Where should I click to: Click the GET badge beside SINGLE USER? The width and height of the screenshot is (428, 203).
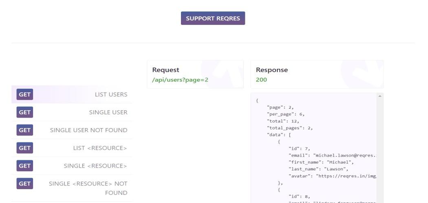[x=24, y=112]
